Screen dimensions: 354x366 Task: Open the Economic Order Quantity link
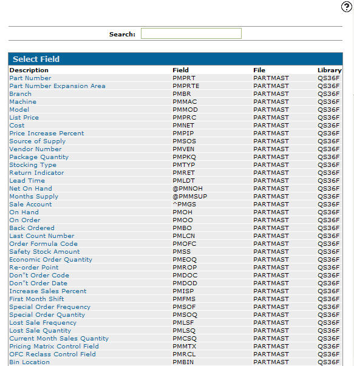(x=50, y=260)
